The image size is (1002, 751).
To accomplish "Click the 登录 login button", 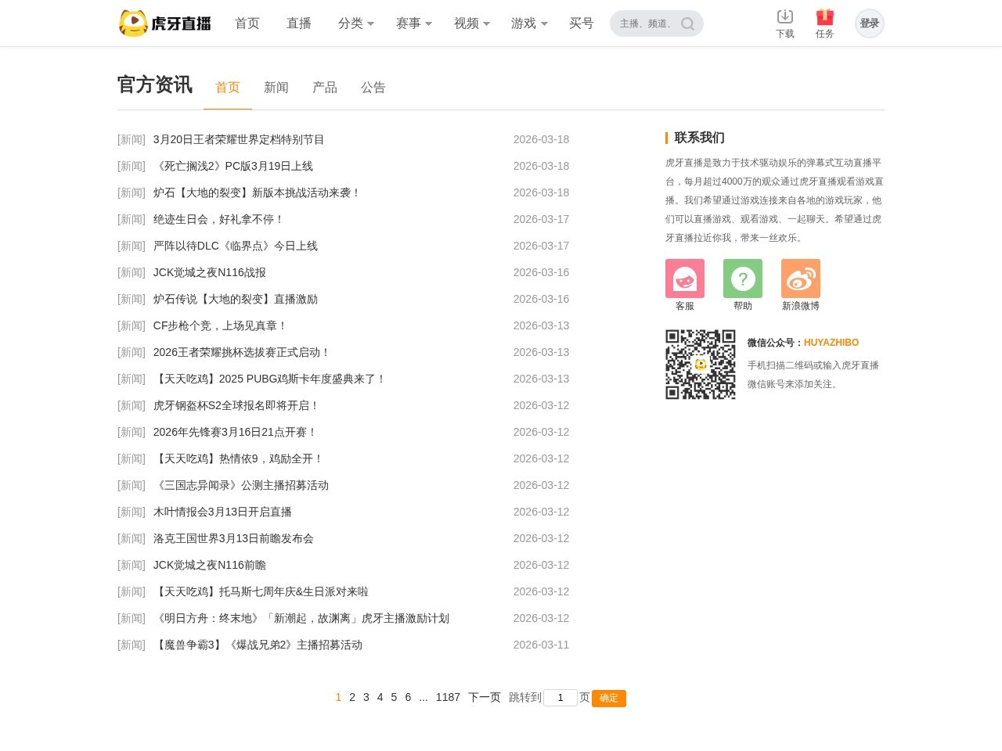I will pos(869,23).
